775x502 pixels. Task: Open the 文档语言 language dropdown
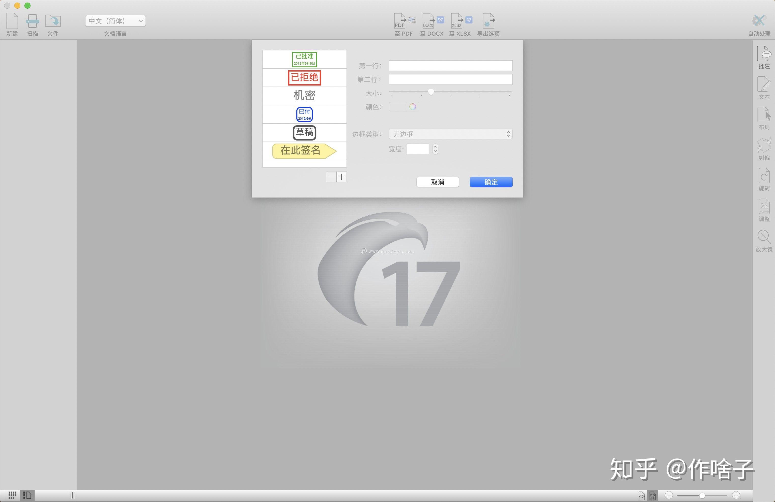115,21
